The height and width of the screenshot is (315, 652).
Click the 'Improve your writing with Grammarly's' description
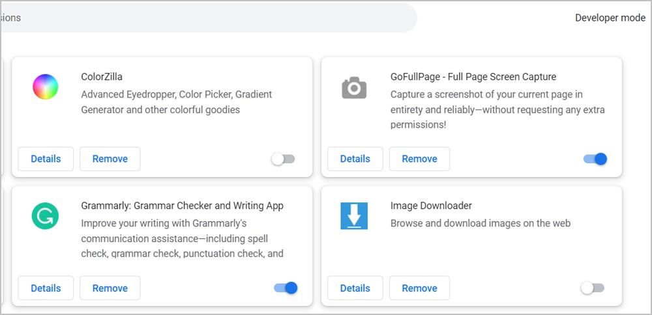coord(182,239)
